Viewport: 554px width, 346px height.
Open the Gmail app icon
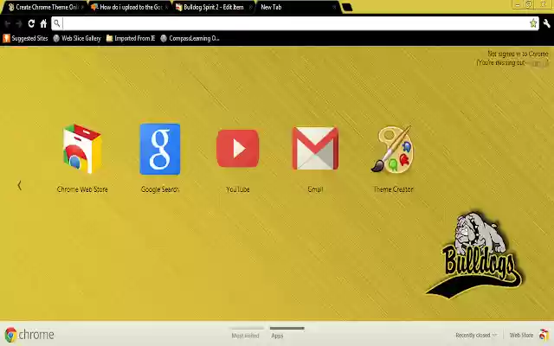(x=315, y=148)
